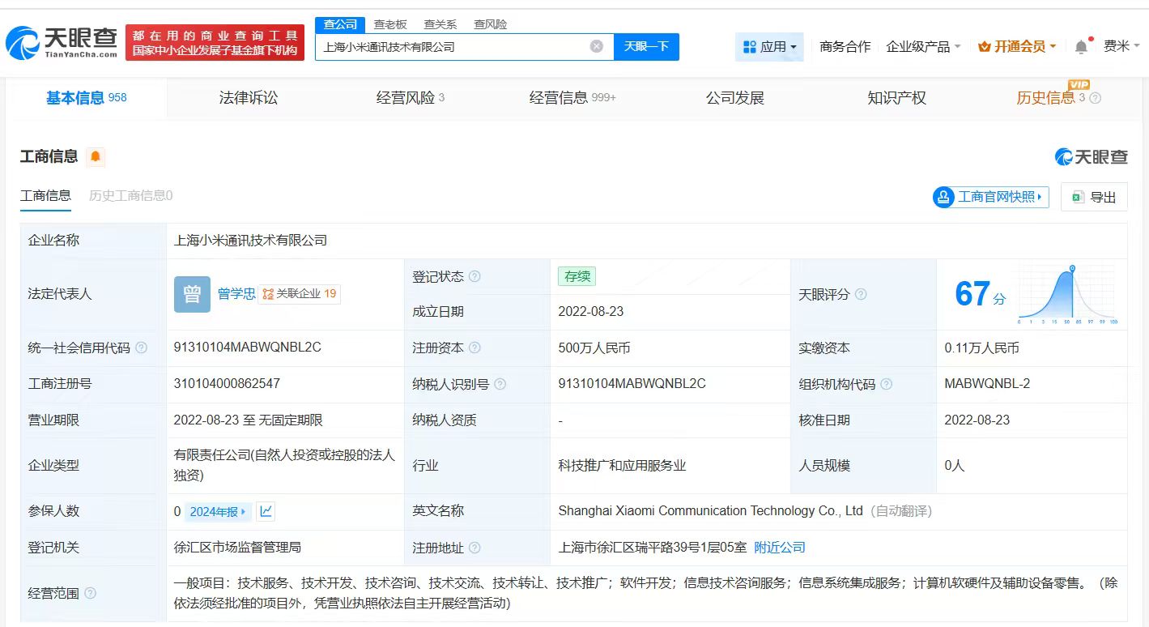Select the 查风险 search tab
1149x627 pixels.
(x=490, y=24)
